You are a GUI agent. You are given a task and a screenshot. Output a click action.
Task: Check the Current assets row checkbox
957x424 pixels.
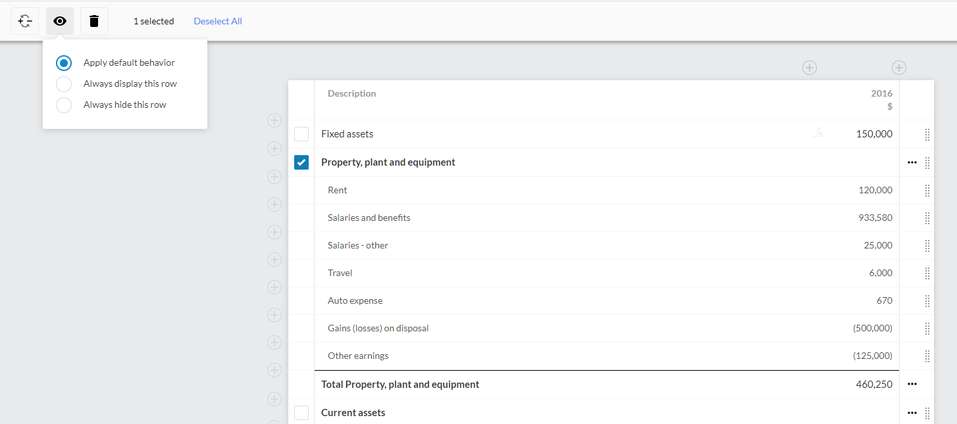[x=301, y=412]
